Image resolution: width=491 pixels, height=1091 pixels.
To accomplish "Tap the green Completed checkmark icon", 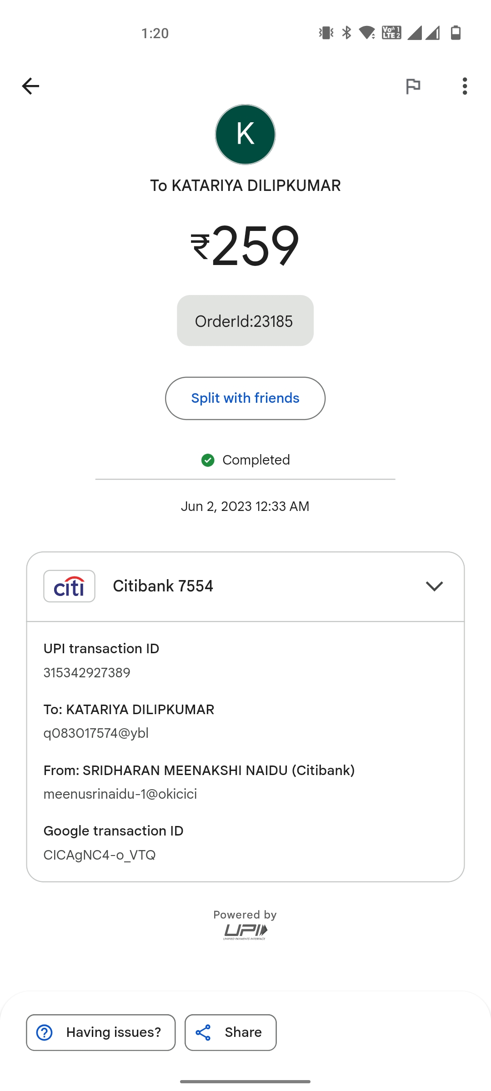I will pyautogui.click(x=208, y=460).
